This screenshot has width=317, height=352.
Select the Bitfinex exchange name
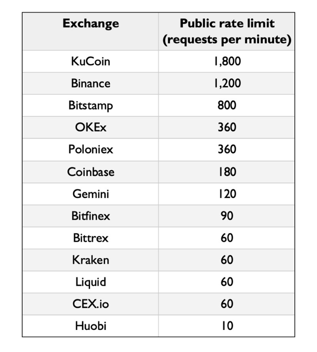(x=91, y=216)
